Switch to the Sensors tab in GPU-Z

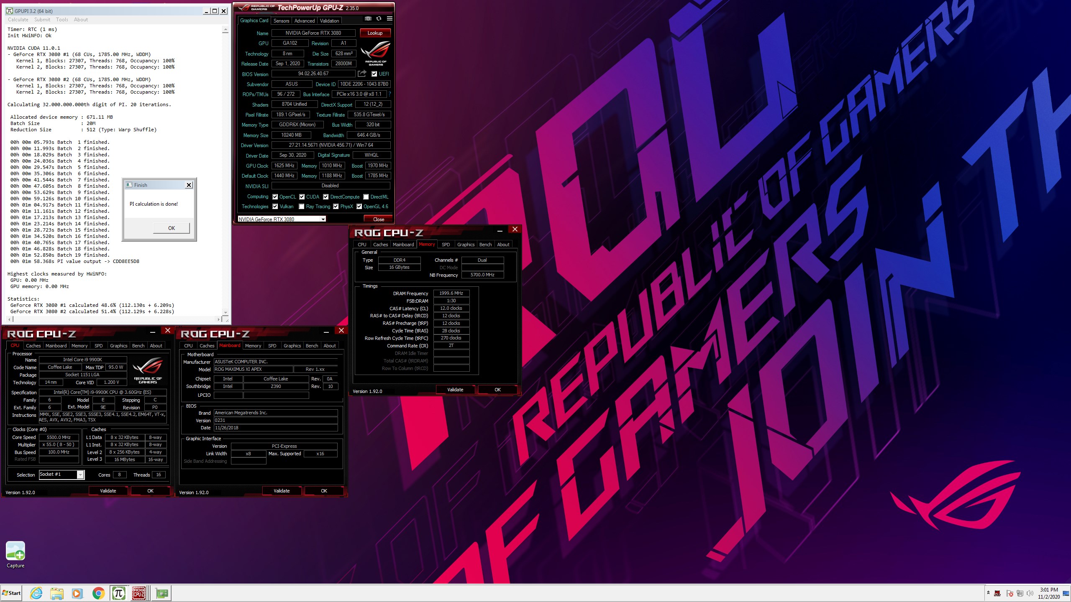[x=281, y=20]
